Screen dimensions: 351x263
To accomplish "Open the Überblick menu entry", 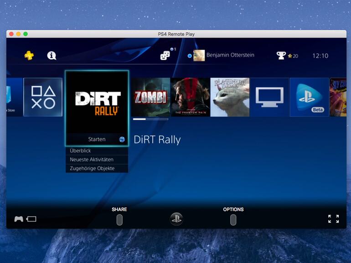I will tap(97, 151).
